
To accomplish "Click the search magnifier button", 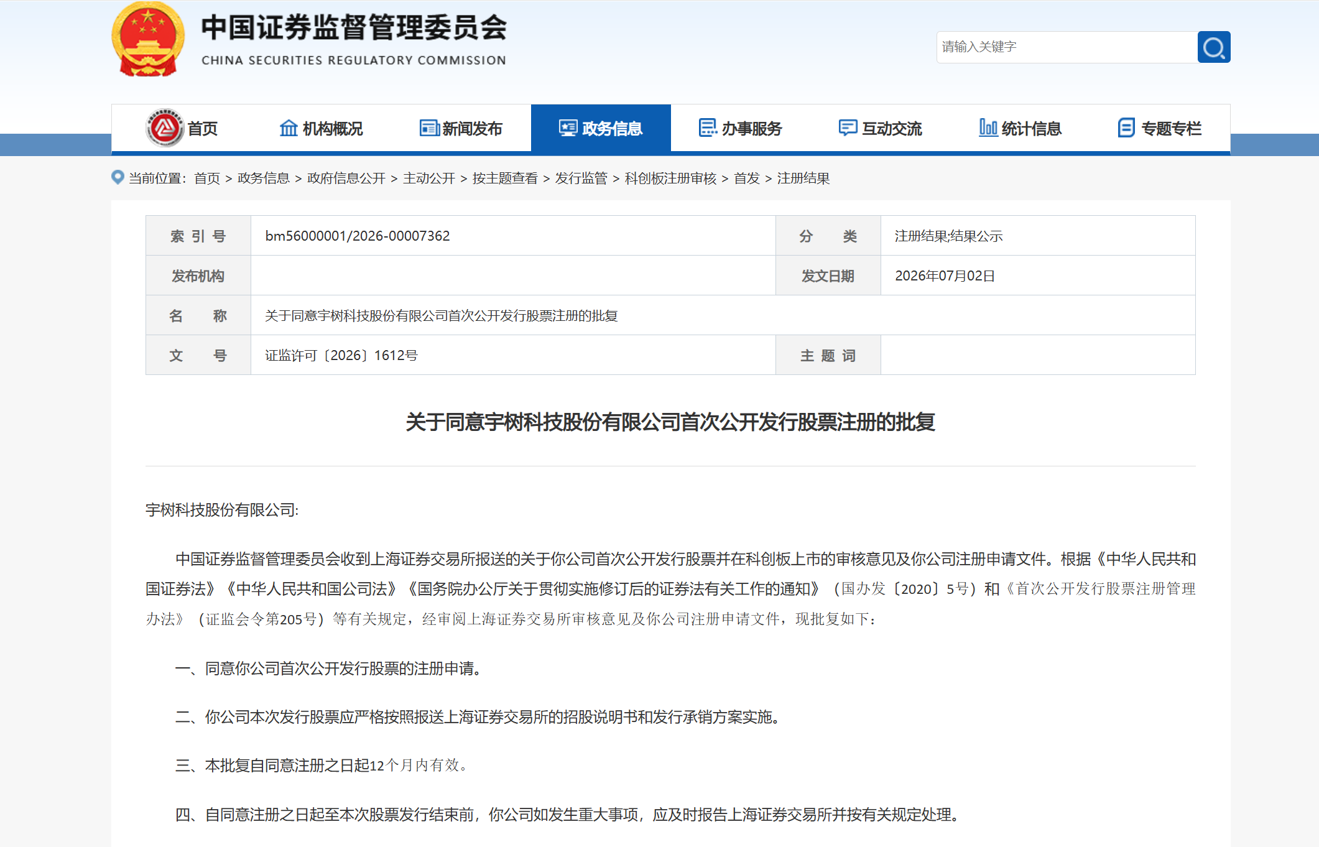I will (1213, 47).
